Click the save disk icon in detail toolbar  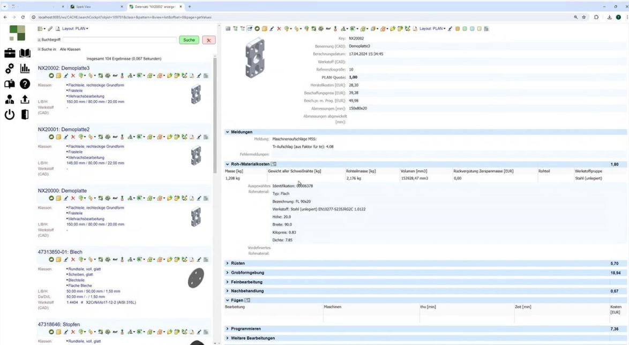228,28
